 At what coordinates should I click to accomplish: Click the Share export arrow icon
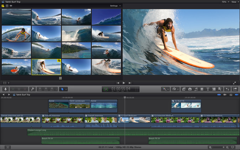[x=235, y=89]
